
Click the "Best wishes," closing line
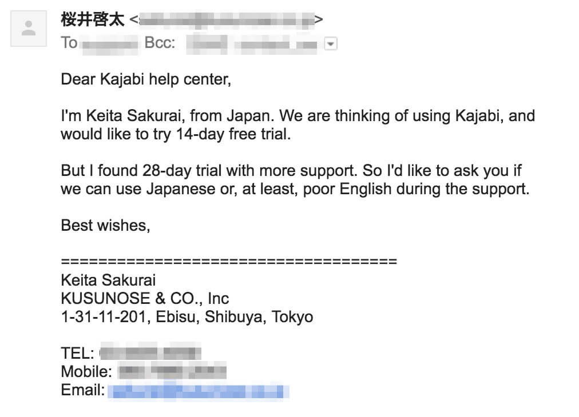pyautogui.click(x=106, y=225)
